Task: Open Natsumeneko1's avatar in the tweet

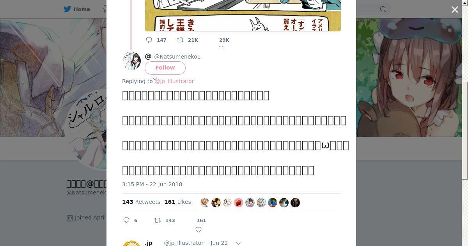Action: click(x=132, y=61)
